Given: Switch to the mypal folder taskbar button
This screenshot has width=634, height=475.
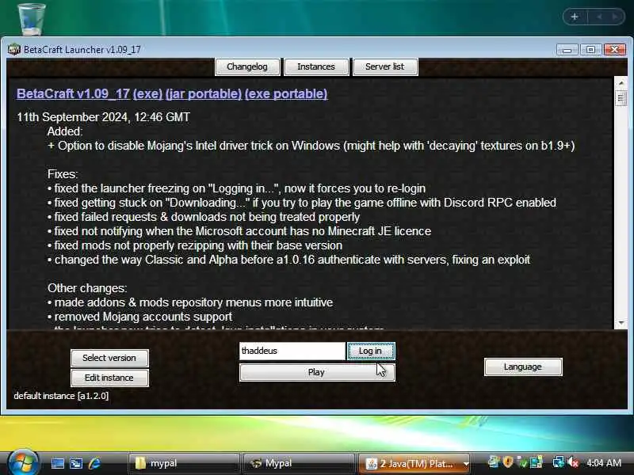Looking at the screenshot, I should [x=184, y=463].
